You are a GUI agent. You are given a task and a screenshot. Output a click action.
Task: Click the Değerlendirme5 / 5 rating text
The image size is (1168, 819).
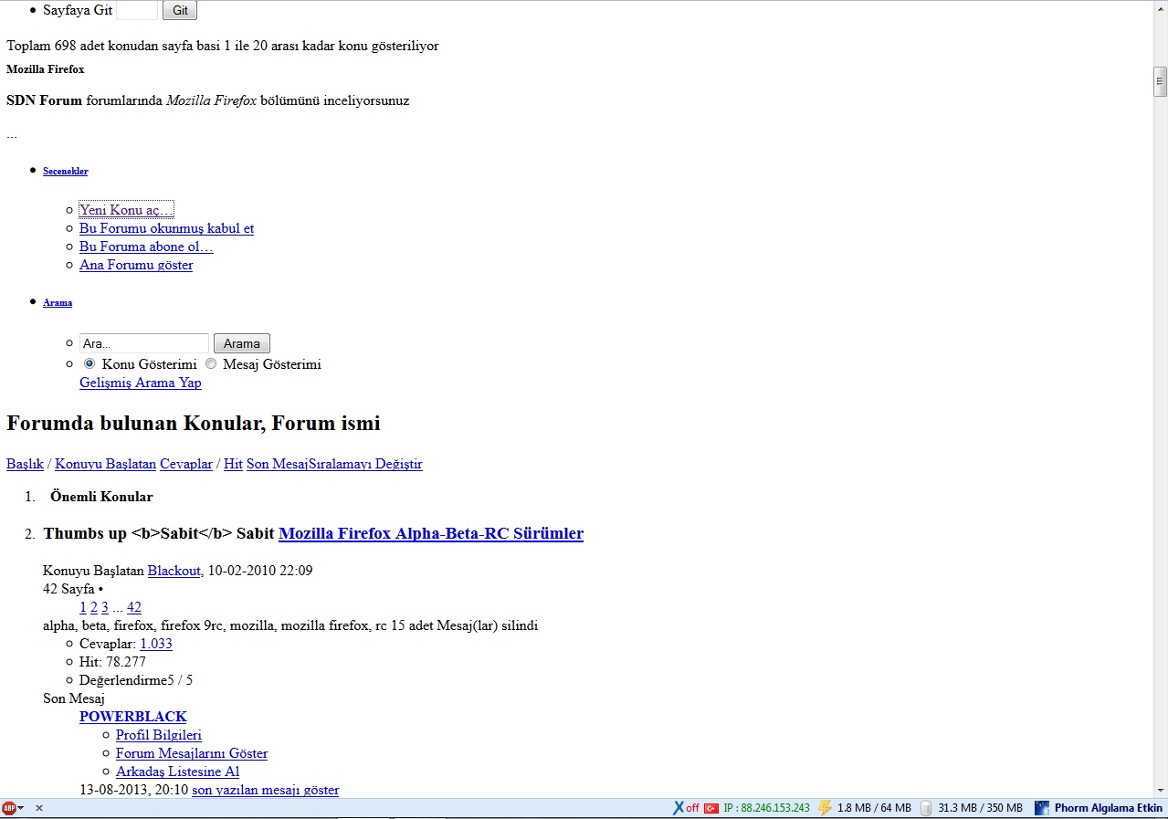coord(136,680)
